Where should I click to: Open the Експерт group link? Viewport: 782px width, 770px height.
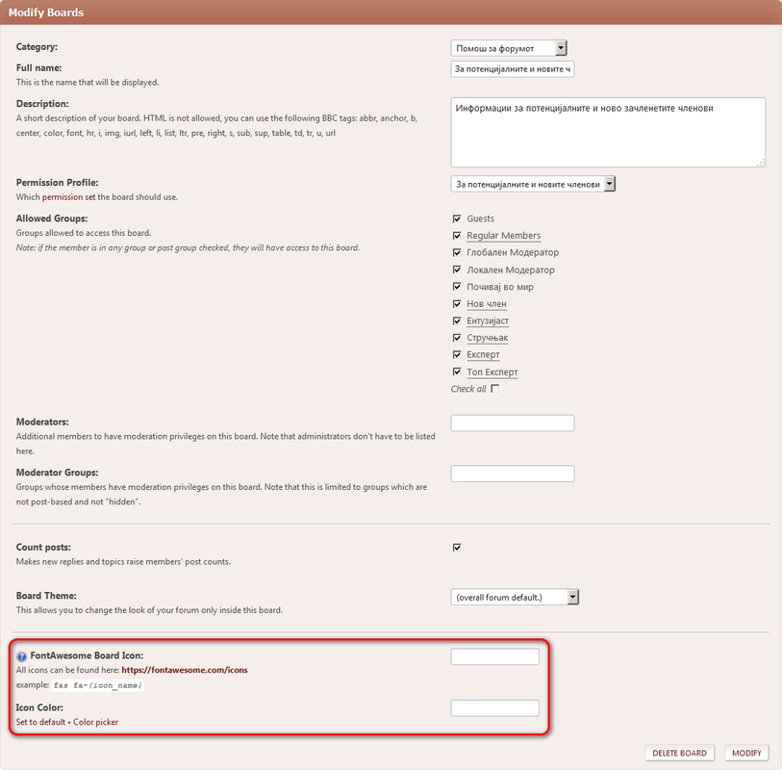(x=483, y=355)
